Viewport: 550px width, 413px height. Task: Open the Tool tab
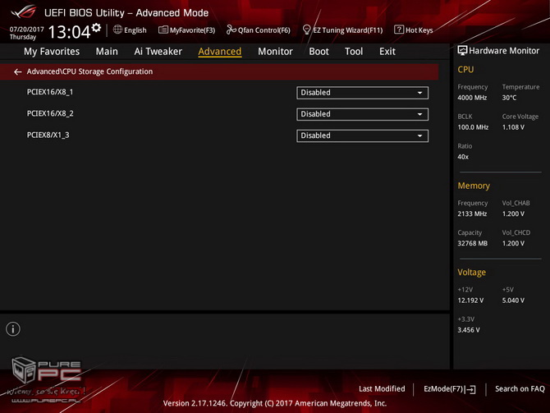pos(354,52)
